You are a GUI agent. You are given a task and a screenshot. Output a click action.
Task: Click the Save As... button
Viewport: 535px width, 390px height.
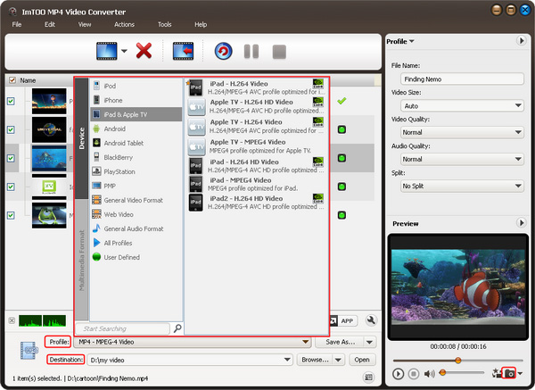point(340,342)
